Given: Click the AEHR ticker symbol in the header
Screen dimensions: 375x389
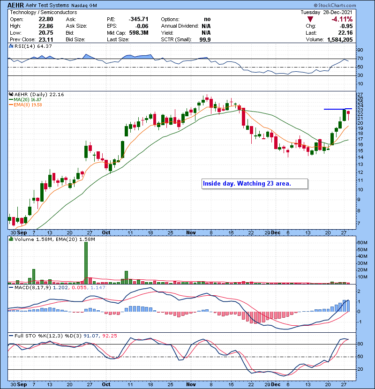Looking at the screenshot, I should [x=15, y=5].
